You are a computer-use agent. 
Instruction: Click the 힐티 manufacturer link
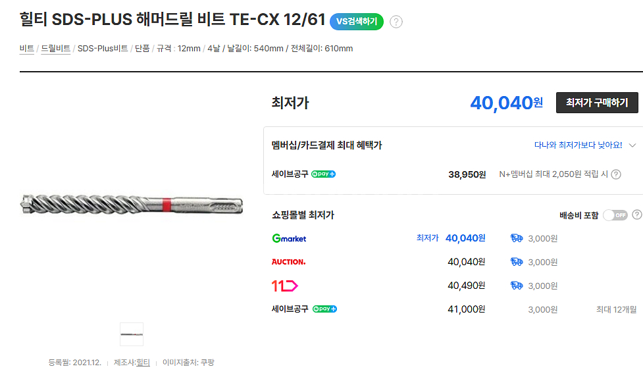[x=143, y=363]
